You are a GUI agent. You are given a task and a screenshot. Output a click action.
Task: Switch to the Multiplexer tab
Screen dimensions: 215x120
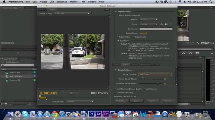tap(145, 65)
